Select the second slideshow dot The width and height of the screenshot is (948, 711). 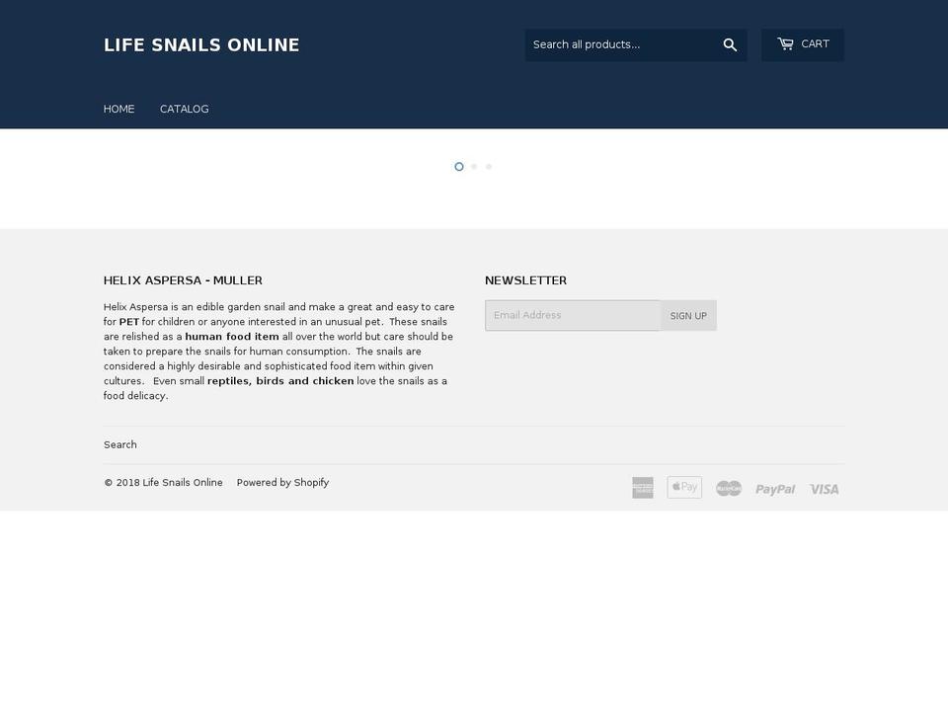click(474, 166)
